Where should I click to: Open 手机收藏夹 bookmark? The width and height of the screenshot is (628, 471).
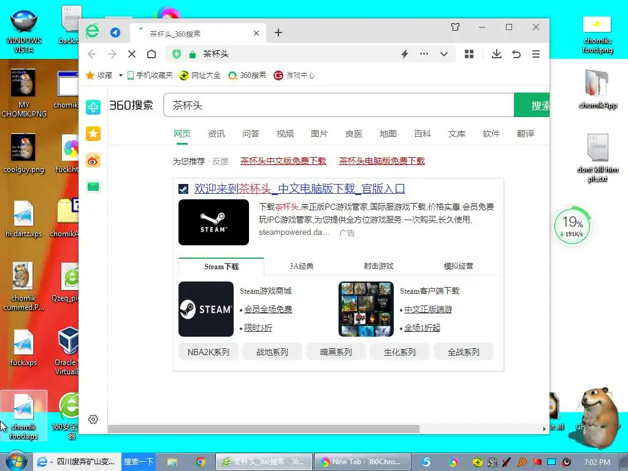pos(150,75)
